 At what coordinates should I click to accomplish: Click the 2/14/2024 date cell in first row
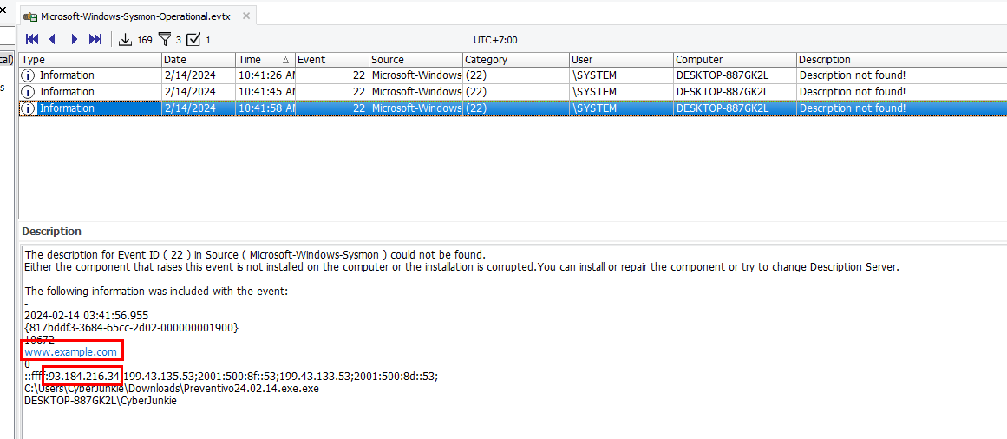pos(199,75)
